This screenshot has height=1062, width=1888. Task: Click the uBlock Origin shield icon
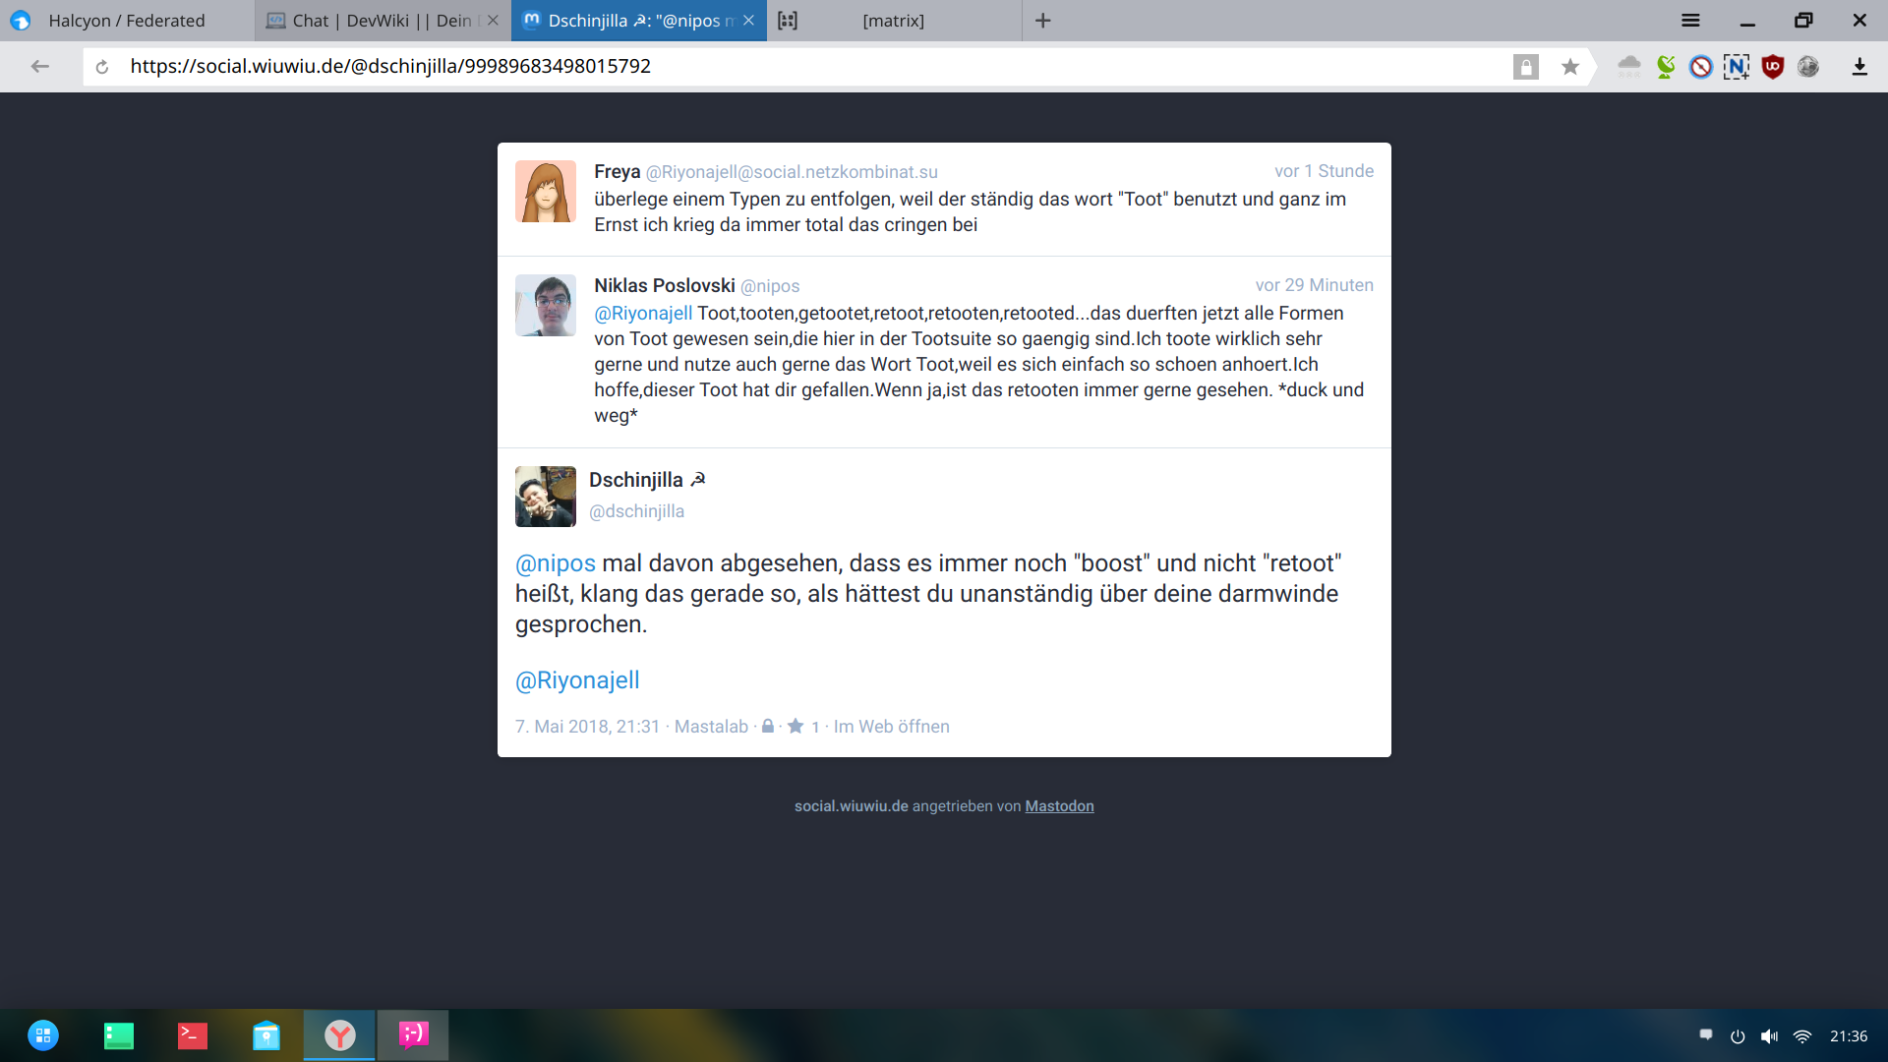click(1772, 67)
